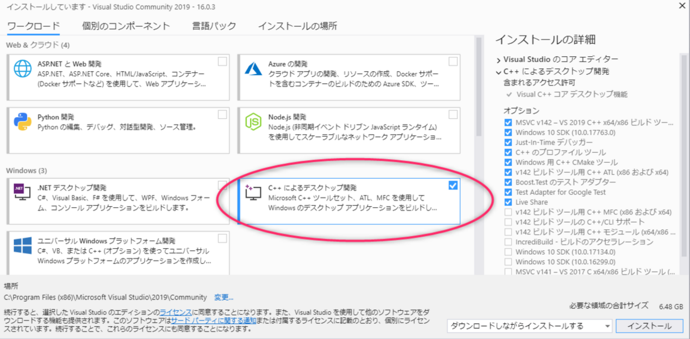690x339 pixels.
Task: Click Visual C++ コア デスクトップ機能 item
Action: point(572,94)
